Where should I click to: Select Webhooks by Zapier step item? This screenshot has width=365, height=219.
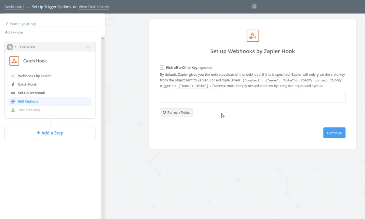coord(50,76)
